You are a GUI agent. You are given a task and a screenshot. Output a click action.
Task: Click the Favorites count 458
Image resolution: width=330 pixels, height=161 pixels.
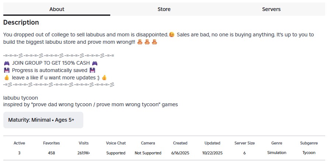(51, 153)
